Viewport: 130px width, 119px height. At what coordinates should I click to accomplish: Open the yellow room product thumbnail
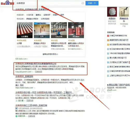(x=42, y=30)
